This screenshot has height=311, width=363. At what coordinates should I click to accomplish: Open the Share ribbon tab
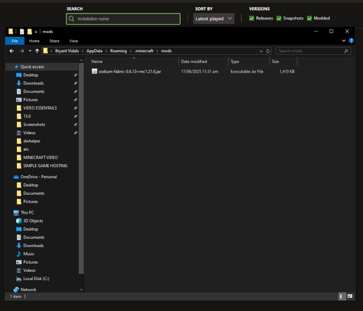pyautogui.click(x=54, y=41)
